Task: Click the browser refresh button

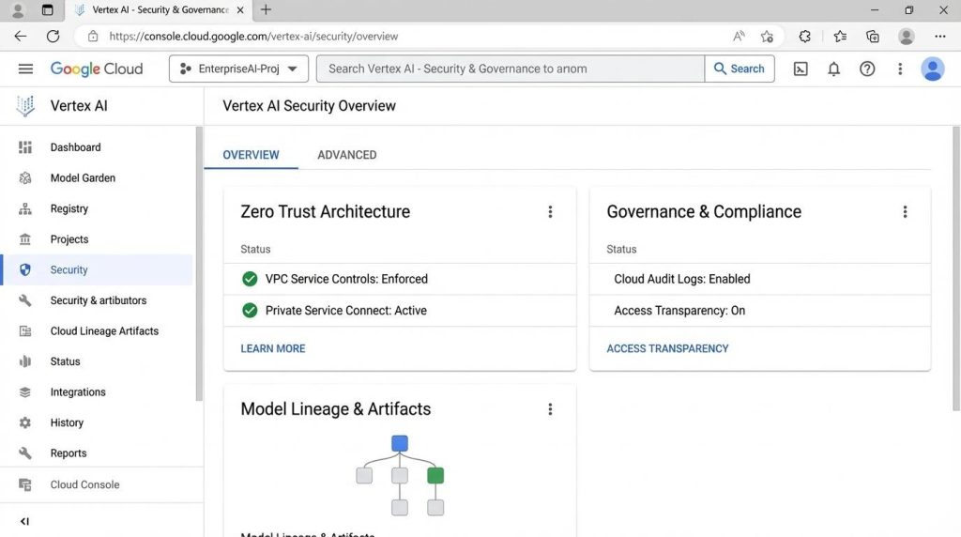Action: [x=53, y=37]
